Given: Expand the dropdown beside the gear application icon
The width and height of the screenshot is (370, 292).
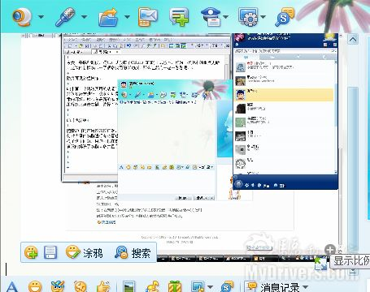Looking at the screenshot, I should (263, 17).
